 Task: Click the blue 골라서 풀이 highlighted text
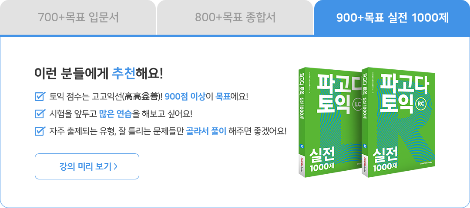pyautogui.click(x=206, y=131)
